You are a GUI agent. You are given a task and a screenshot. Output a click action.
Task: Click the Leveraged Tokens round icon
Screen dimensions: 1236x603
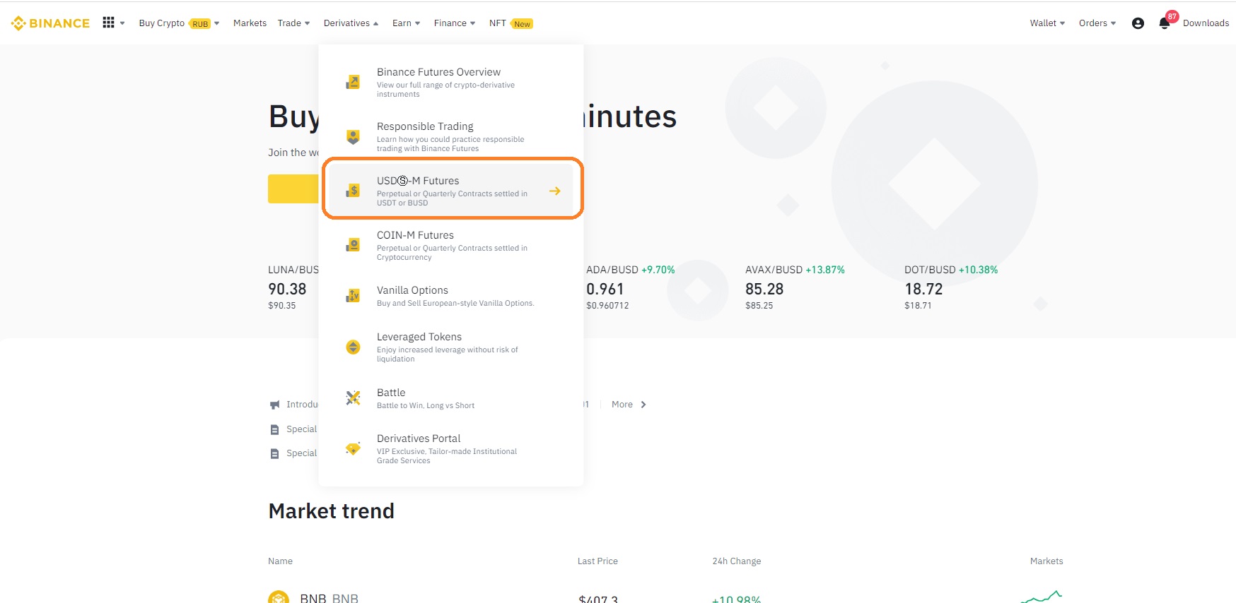coord(353,347)
